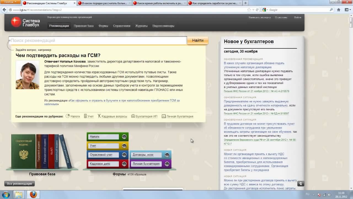
Task: Open Windows Explorer from taskbar
Action: 19,195
